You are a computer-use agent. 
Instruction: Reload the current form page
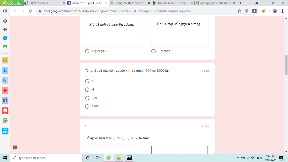click(x=31, y=11)
